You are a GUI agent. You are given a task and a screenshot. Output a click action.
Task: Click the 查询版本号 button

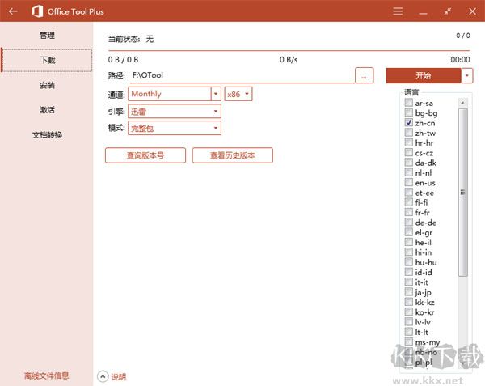pos(145,155)
